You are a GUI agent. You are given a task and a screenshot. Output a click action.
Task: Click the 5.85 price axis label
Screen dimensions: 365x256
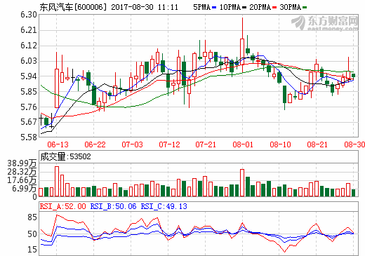[29, 92]
